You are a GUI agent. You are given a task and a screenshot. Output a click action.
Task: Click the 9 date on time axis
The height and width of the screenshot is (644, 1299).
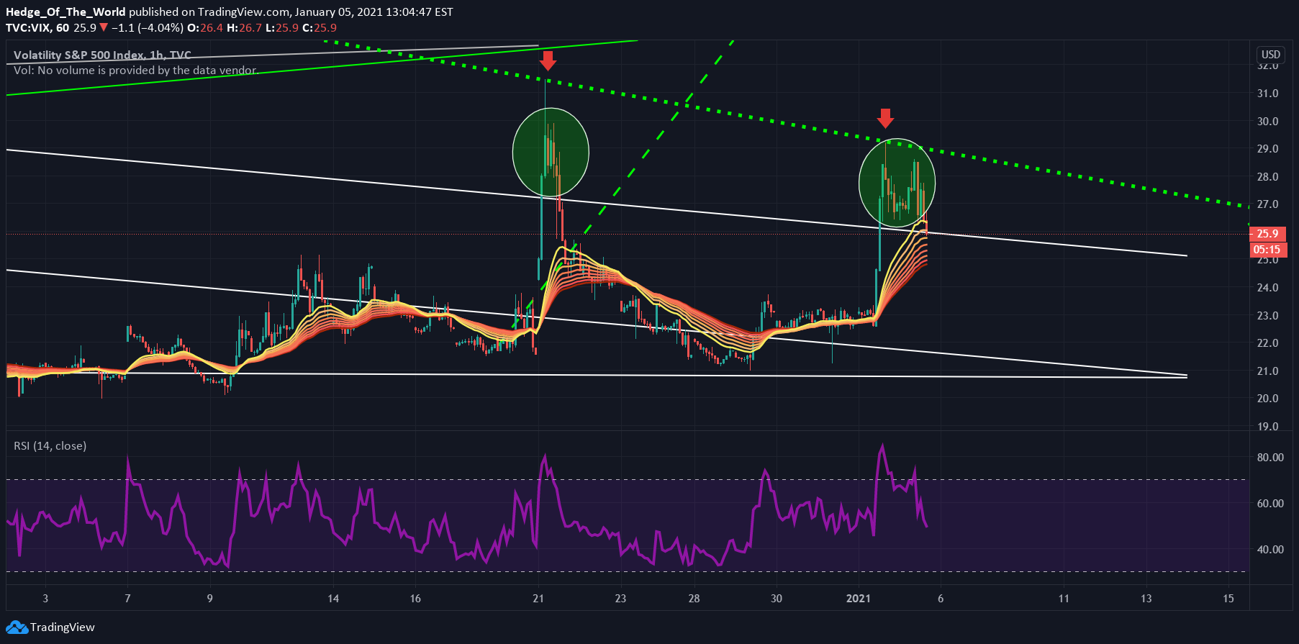(209, 599)
